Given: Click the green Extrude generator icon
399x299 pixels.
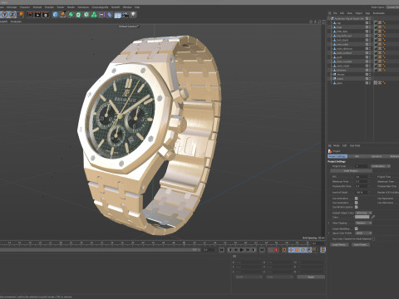Looking at the screenshot, I should pos(78,15).
